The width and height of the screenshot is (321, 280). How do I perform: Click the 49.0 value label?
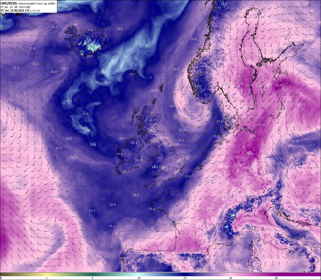261,125
